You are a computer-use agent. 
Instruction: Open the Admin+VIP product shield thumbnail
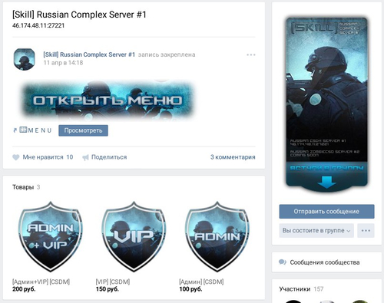[50, 236]
